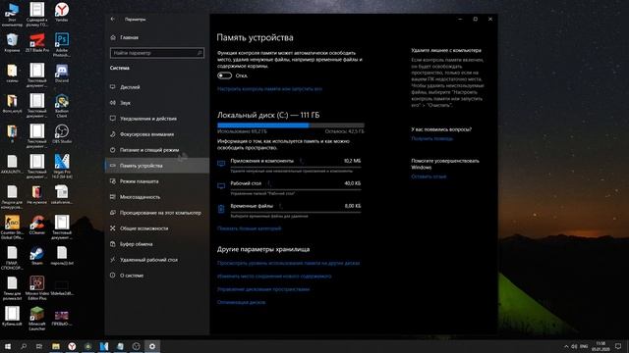Image resolution: width=629 pixels, height=353 pixels.
Task: Click the link to change where new content is saved
Action: click(274, 277)
